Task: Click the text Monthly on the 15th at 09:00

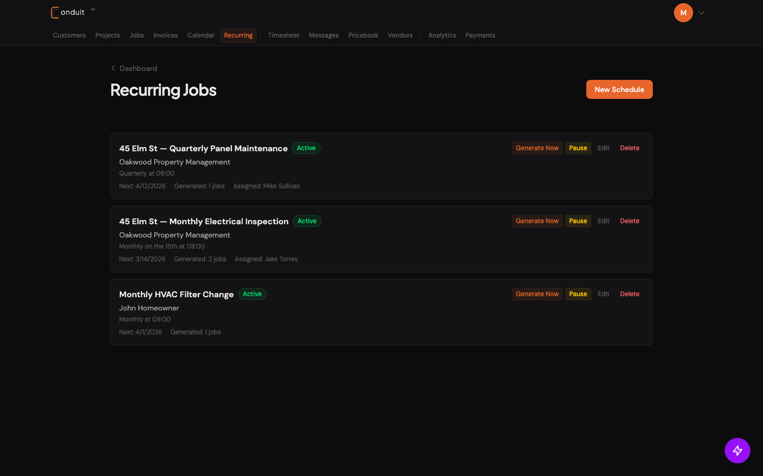Action: point(162,246)
